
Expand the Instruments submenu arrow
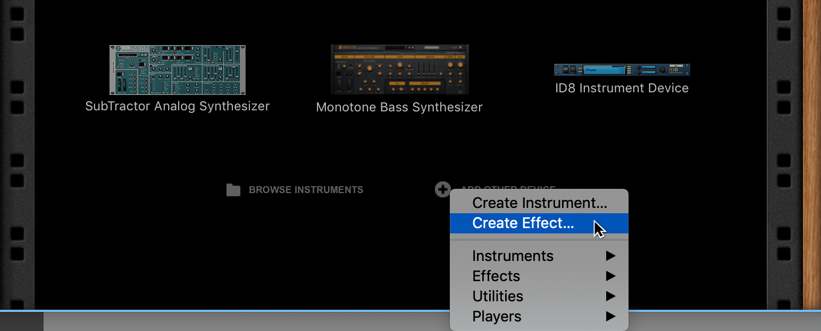(x=610, y=256)
